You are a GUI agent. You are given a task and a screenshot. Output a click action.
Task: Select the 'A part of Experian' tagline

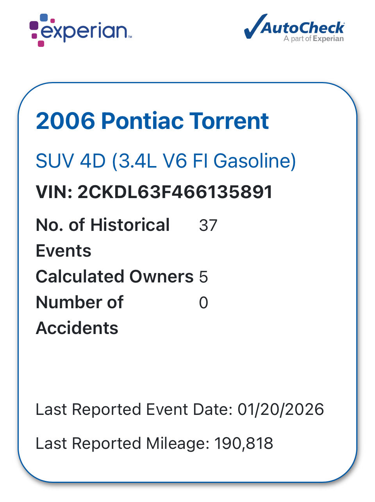click(x=314, y=39)
